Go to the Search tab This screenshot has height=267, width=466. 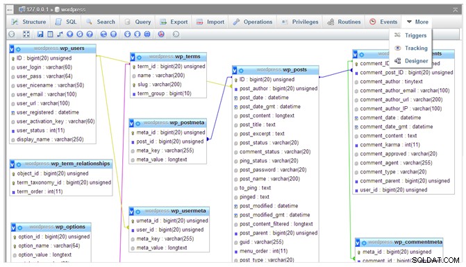click(x=101, y=22)
